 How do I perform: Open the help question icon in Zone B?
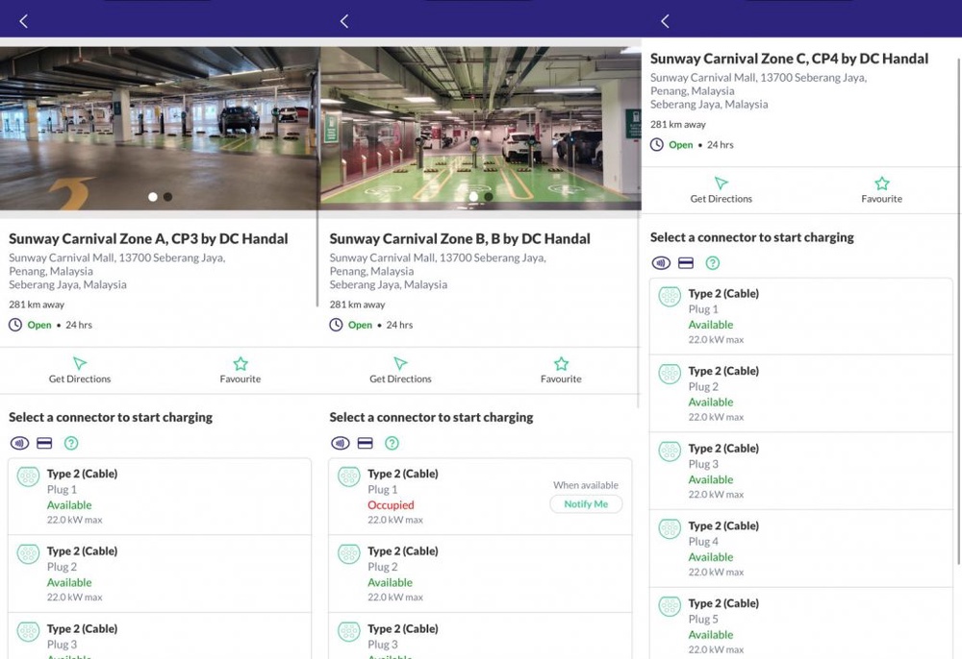tap(392, 443)
